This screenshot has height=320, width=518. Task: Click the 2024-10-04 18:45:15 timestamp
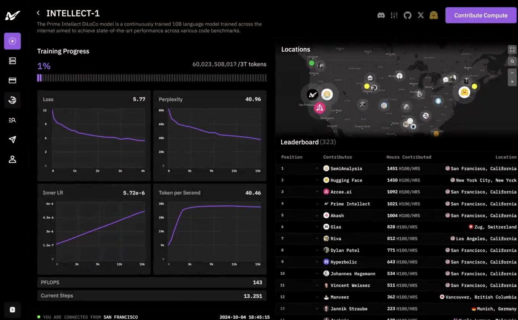(245, 317)
